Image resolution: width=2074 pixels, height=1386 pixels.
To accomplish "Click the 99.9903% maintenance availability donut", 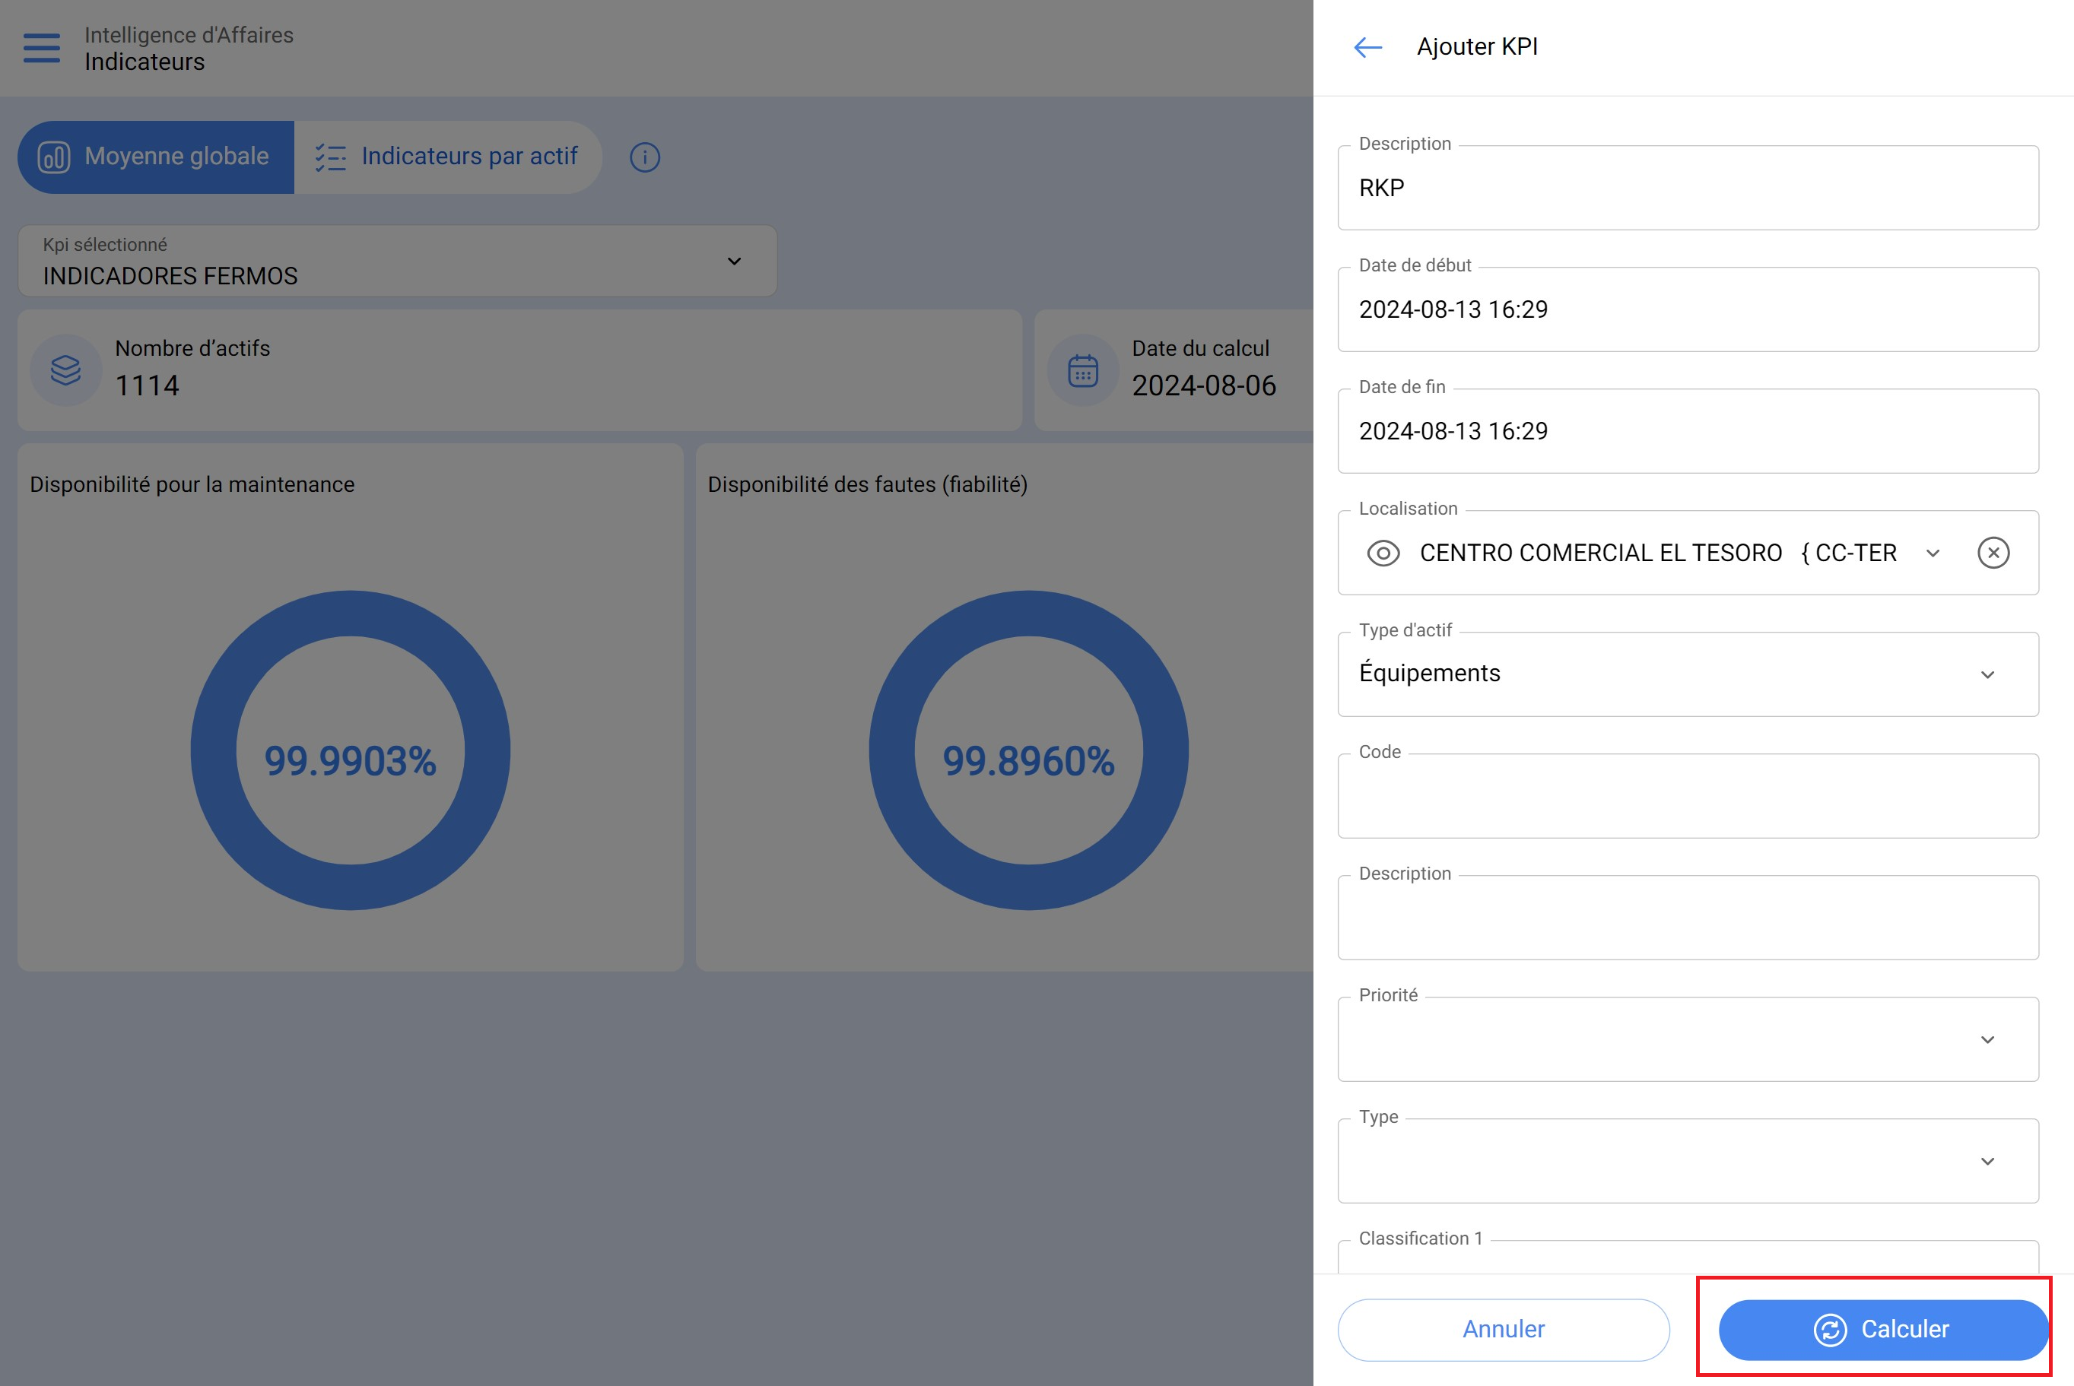I will point(350,750).
